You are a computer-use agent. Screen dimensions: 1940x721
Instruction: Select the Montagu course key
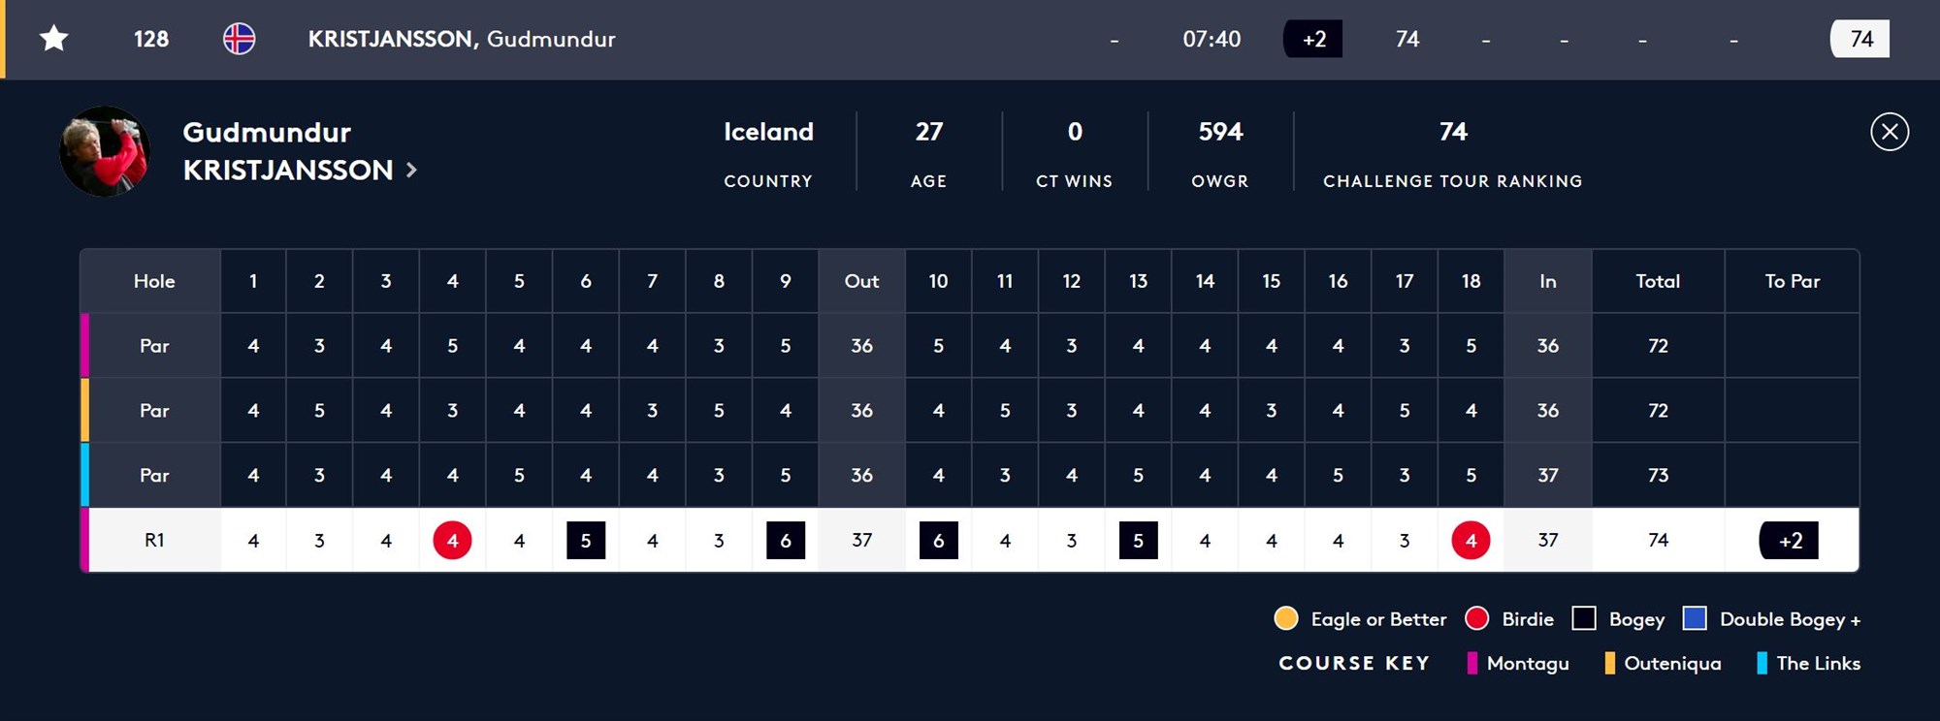[1518, 663]
